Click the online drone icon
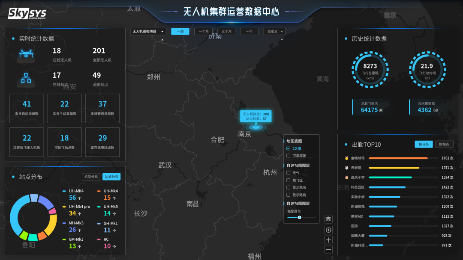This screenshot has height=260, width=463. point(26,54)
